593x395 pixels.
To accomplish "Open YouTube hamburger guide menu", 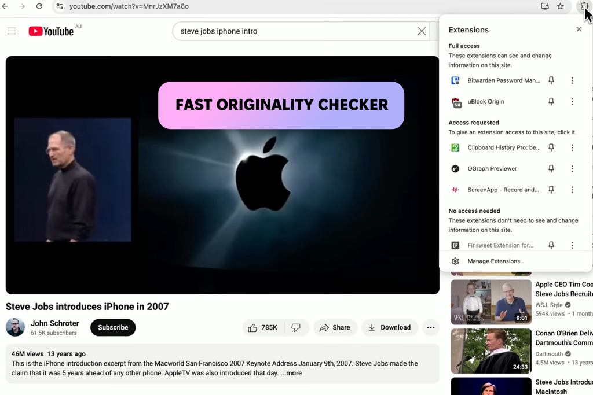I will pyautogui.click(x=12, y=31).
